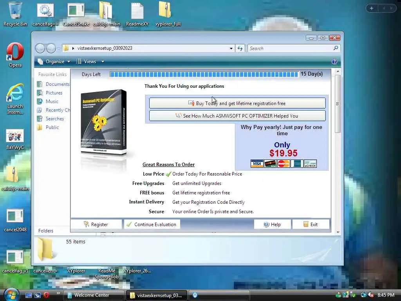This screenshot has height=301, width=401.
Task: Click Continue Evaluation button
Action: tap(152, 224)
